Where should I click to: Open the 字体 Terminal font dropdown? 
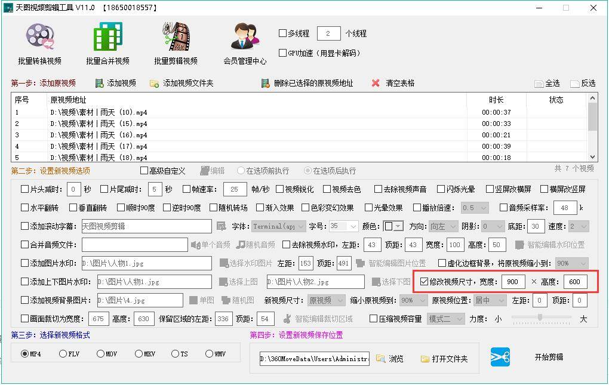278,226
